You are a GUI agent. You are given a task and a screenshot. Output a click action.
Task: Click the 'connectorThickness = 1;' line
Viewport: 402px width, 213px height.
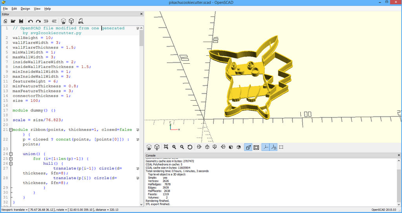point(42,96)
